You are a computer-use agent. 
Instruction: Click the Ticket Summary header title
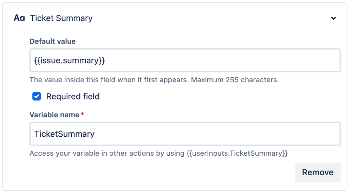pos(61,18)
